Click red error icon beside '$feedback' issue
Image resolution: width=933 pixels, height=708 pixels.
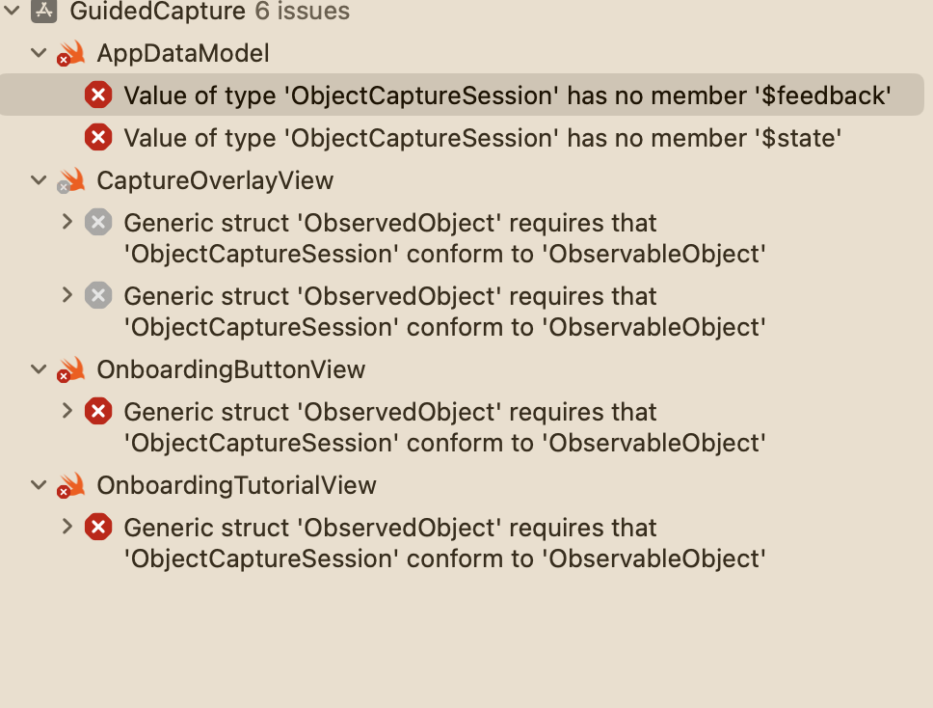coord(98,95)
